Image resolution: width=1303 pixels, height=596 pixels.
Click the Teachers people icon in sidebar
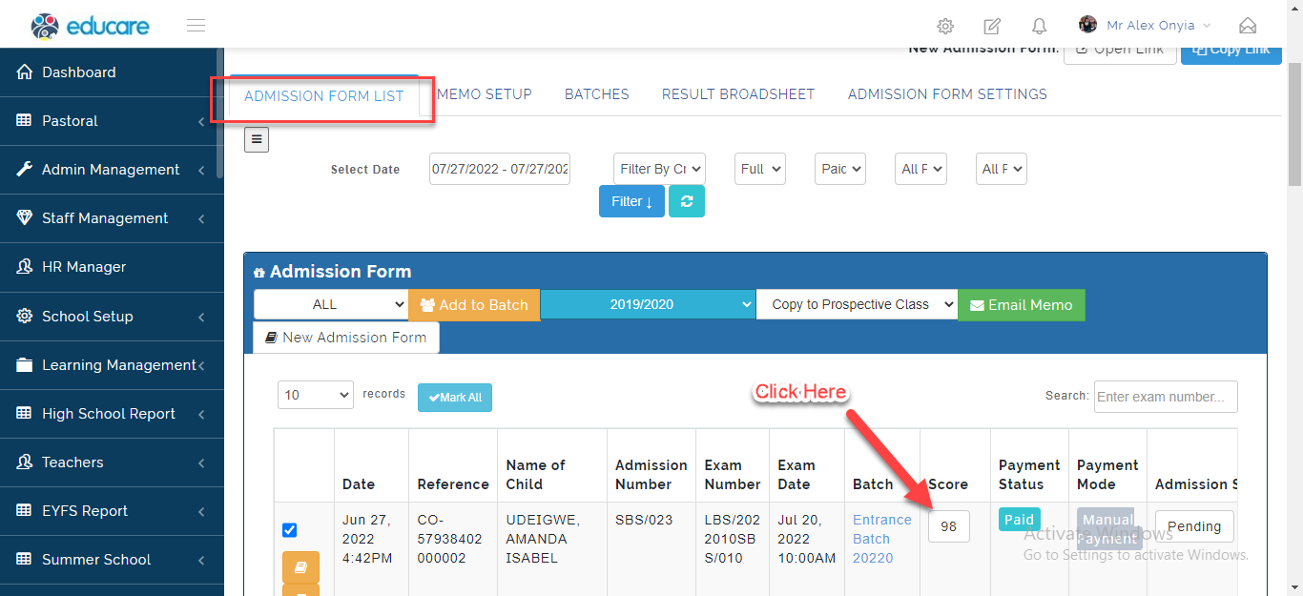tap(25, 462)
